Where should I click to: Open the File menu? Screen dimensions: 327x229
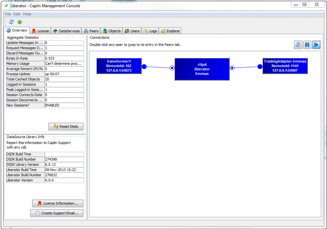click(8, 14)
